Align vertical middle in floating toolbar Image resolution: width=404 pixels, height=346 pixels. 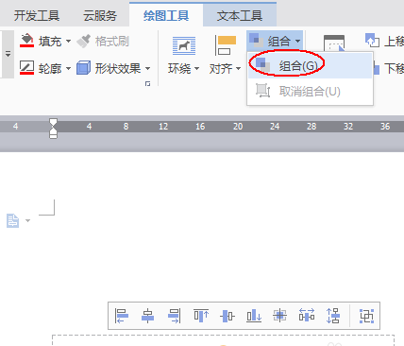click(x=227, y=316)
